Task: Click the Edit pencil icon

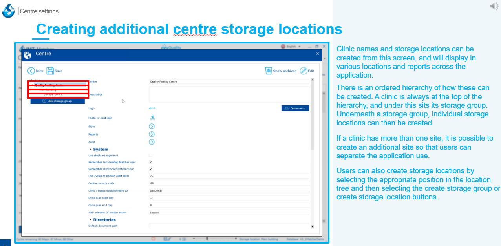Action: [304, 71]
